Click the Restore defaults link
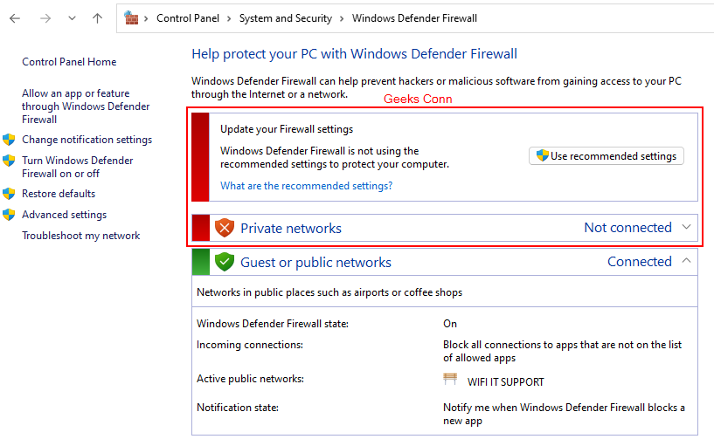 (59, 194)
